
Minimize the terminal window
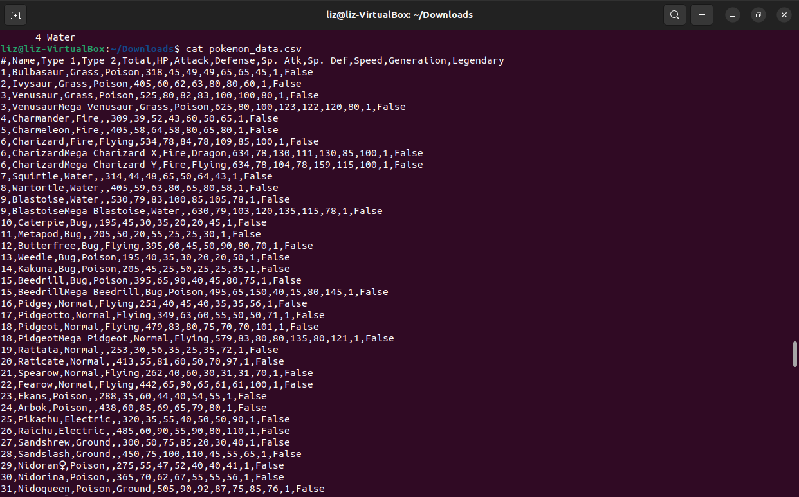(x=732, y=14)
